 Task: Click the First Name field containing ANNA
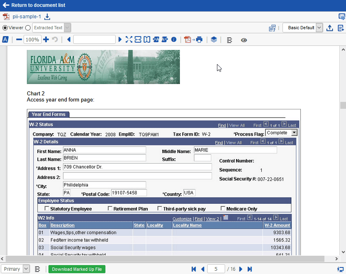click(x=104, y=150)
